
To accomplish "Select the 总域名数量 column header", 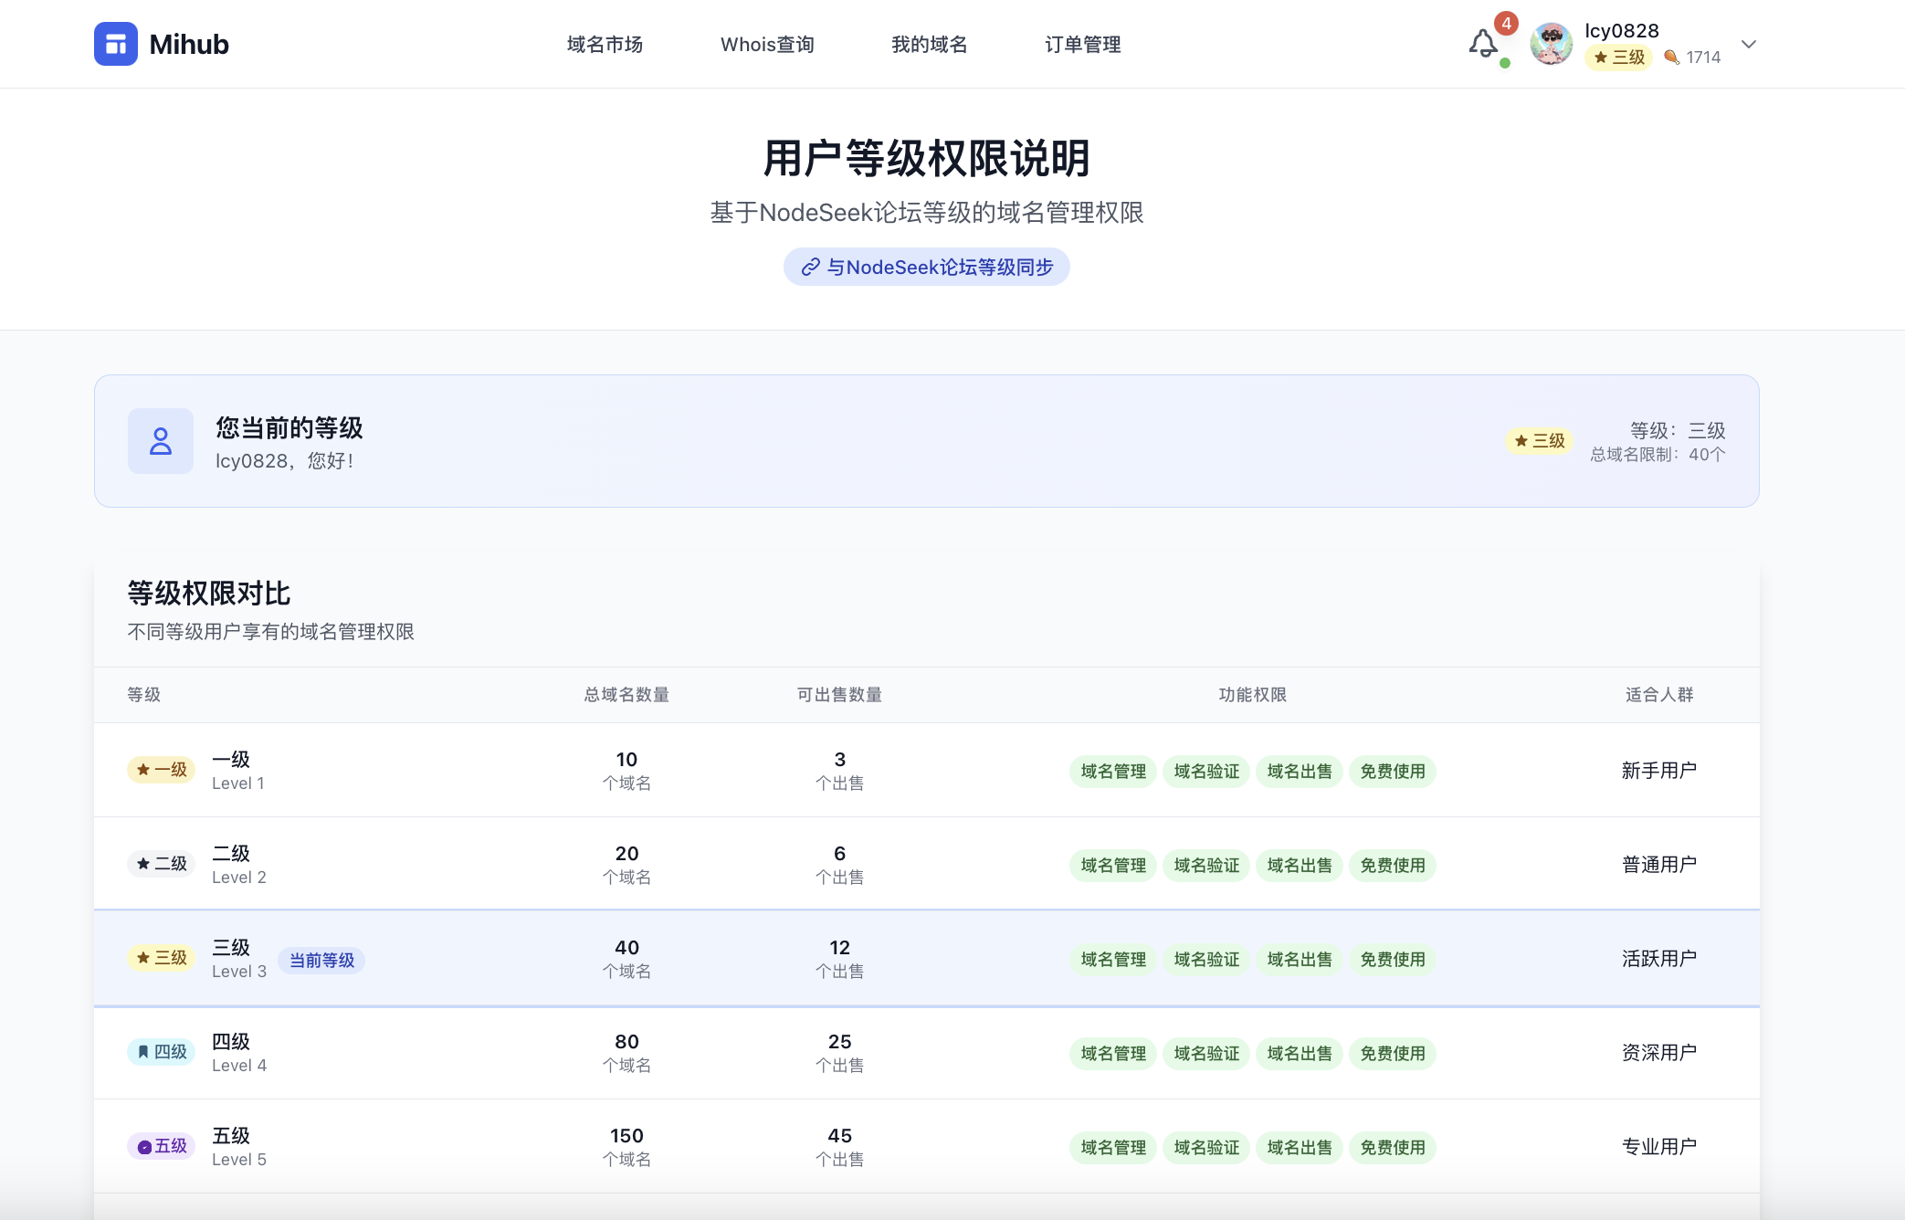I will coord(626,695).
